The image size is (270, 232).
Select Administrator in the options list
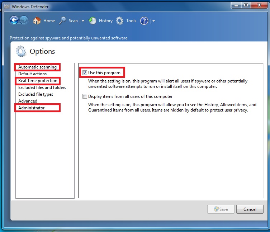point(31,108)
